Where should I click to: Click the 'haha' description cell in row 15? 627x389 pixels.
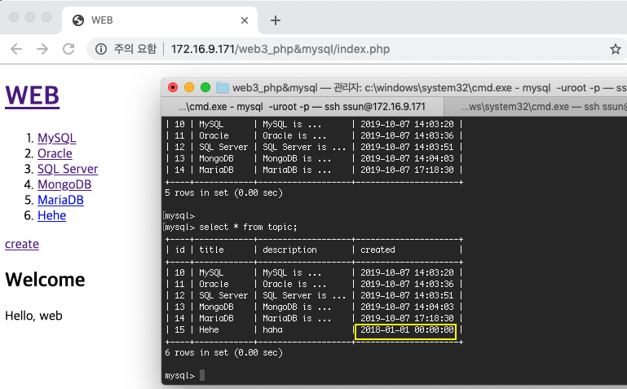272,329
